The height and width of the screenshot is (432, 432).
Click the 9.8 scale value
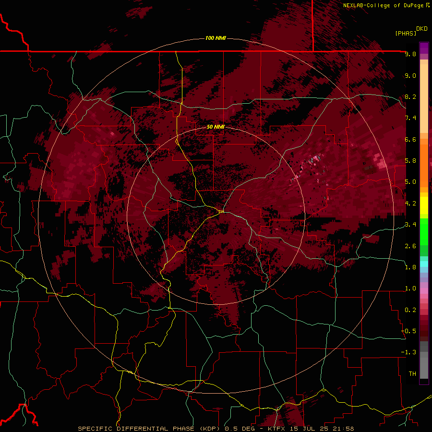pos(410,54)
